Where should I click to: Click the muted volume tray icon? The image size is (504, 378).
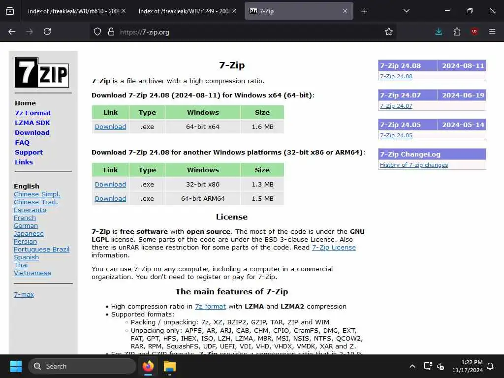441,366
